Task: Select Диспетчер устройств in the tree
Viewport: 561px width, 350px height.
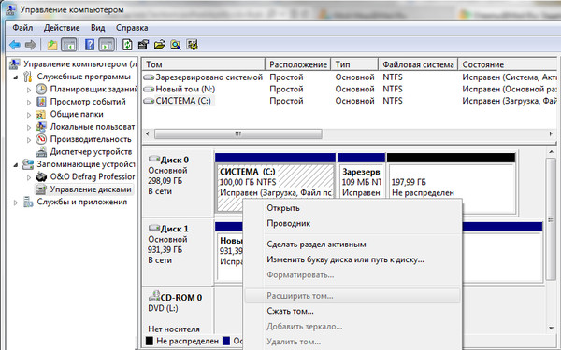Action: [91, 152]
